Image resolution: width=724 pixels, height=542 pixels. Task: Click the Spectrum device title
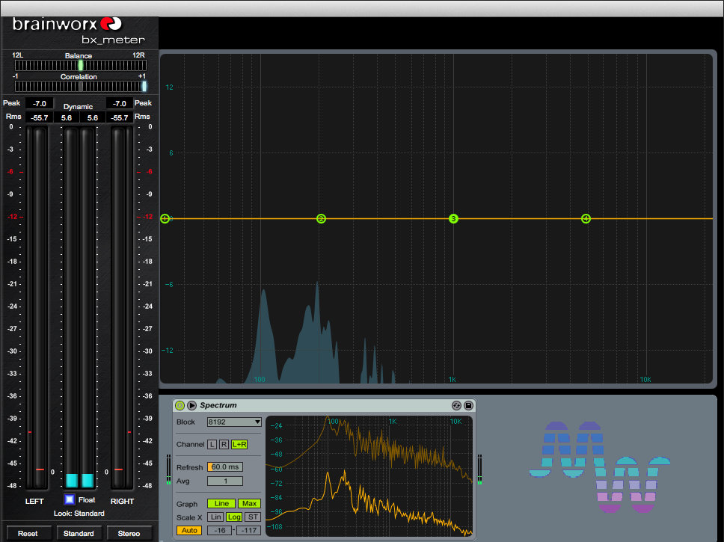pyautogui.click(x=218, y=405)
